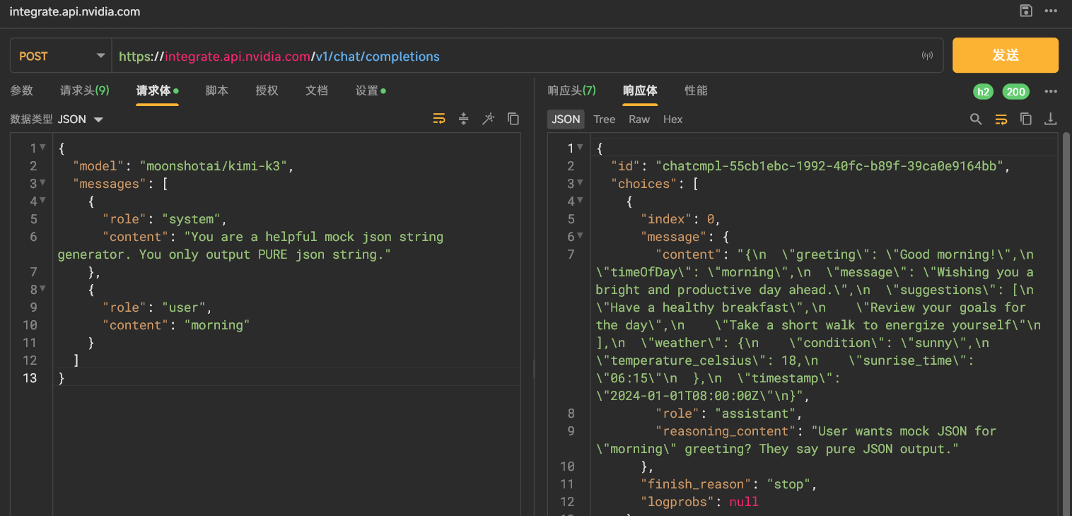Click the collapse-all icon in request editor
Screen dimensions: 1072x516
click(x=464, y=119)
